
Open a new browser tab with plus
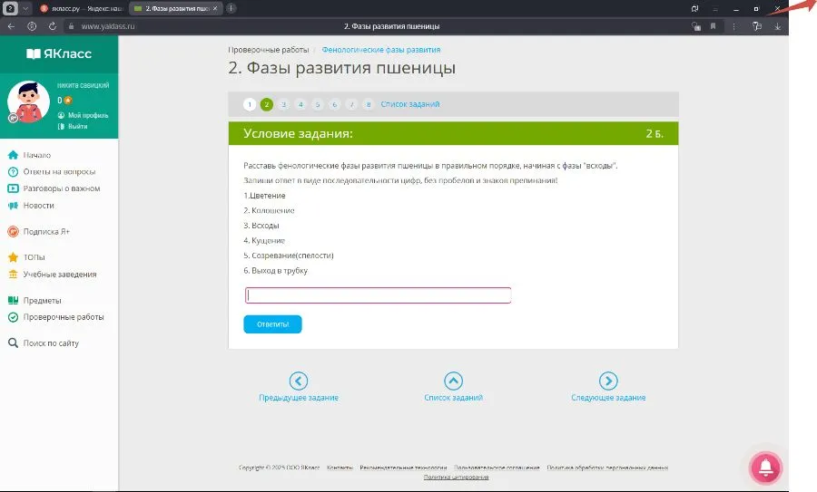click(x=231, y=8)
